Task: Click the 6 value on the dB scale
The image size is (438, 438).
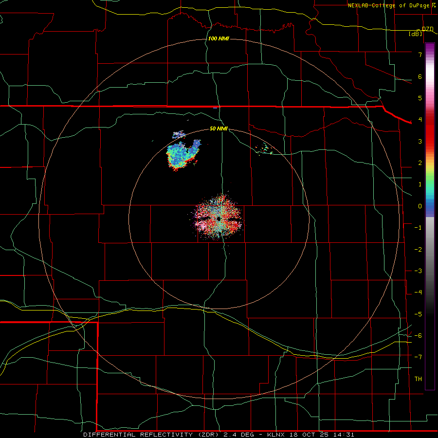Action: (420, 76)
